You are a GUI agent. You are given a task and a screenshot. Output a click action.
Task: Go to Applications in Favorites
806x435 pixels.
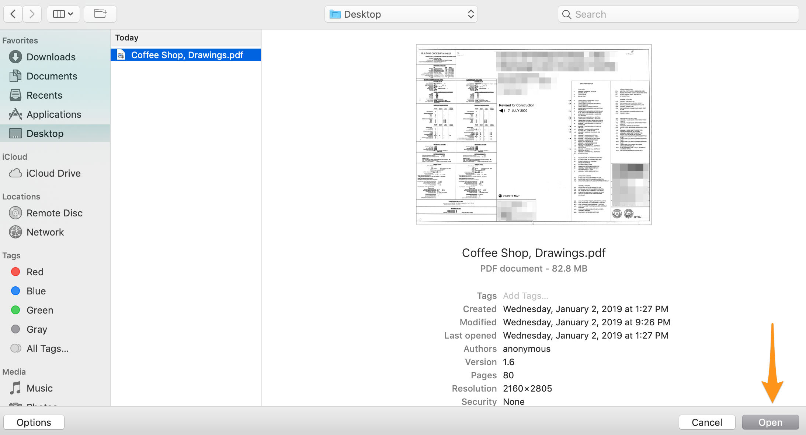[x=54, y=114]
